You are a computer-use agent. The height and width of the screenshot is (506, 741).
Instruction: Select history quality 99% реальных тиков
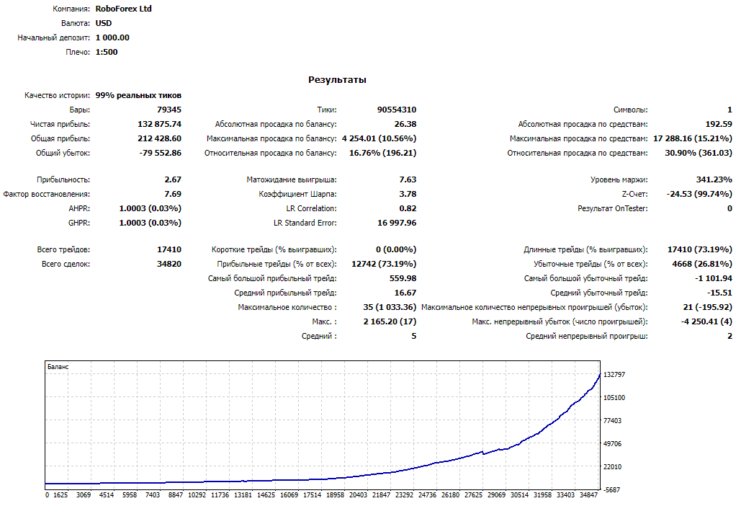tap(138, 95)
